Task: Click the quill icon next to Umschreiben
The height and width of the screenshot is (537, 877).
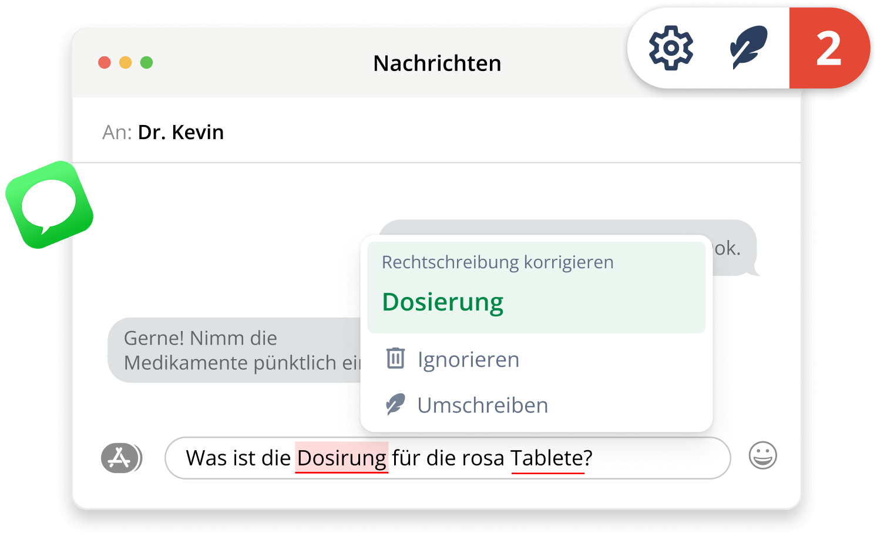Action: pos(395,404)
